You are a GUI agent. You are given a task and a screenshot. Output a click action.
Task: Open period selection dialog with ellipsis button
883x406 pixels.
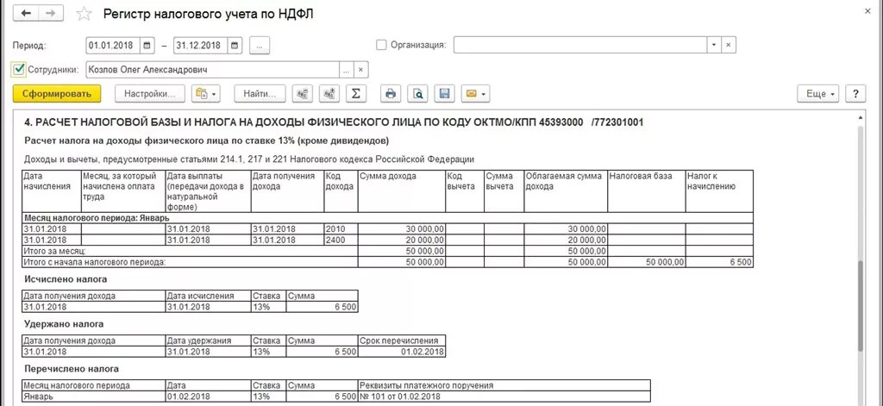coord(259,46)
